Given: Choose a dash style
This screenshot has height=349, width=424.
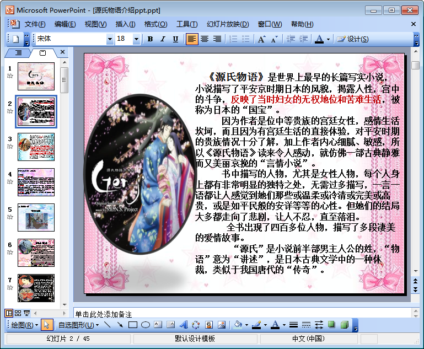Looking at the screenshot, I should [306, 325].
